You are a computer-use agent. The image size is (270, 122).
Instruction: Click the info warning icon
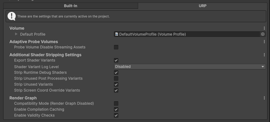[12, 16]
